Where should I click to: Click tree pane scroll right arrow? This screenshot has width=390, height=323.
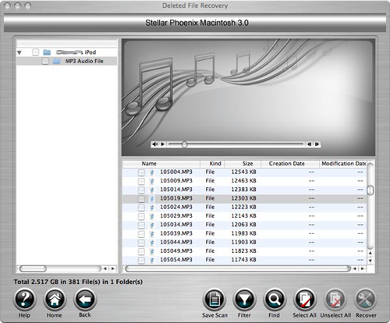click(x=113, y=268)
